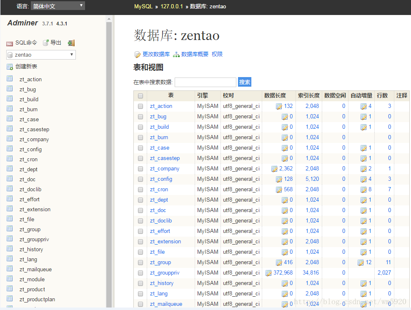Viewport: 411px width, 310px height.
Task: Open the zentao database dropdown
Action: pyautogui.click(x=41, y=55)
